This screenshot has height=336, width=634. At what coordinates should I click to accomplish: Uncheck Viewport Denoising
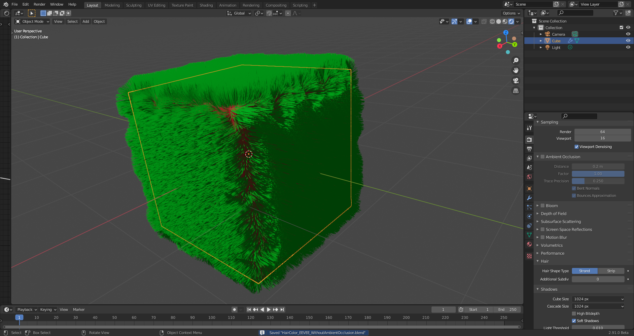(577, 147)
